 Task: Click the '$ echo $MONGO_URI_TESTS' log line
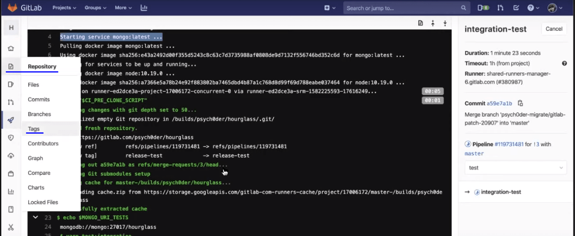[92, 217]
